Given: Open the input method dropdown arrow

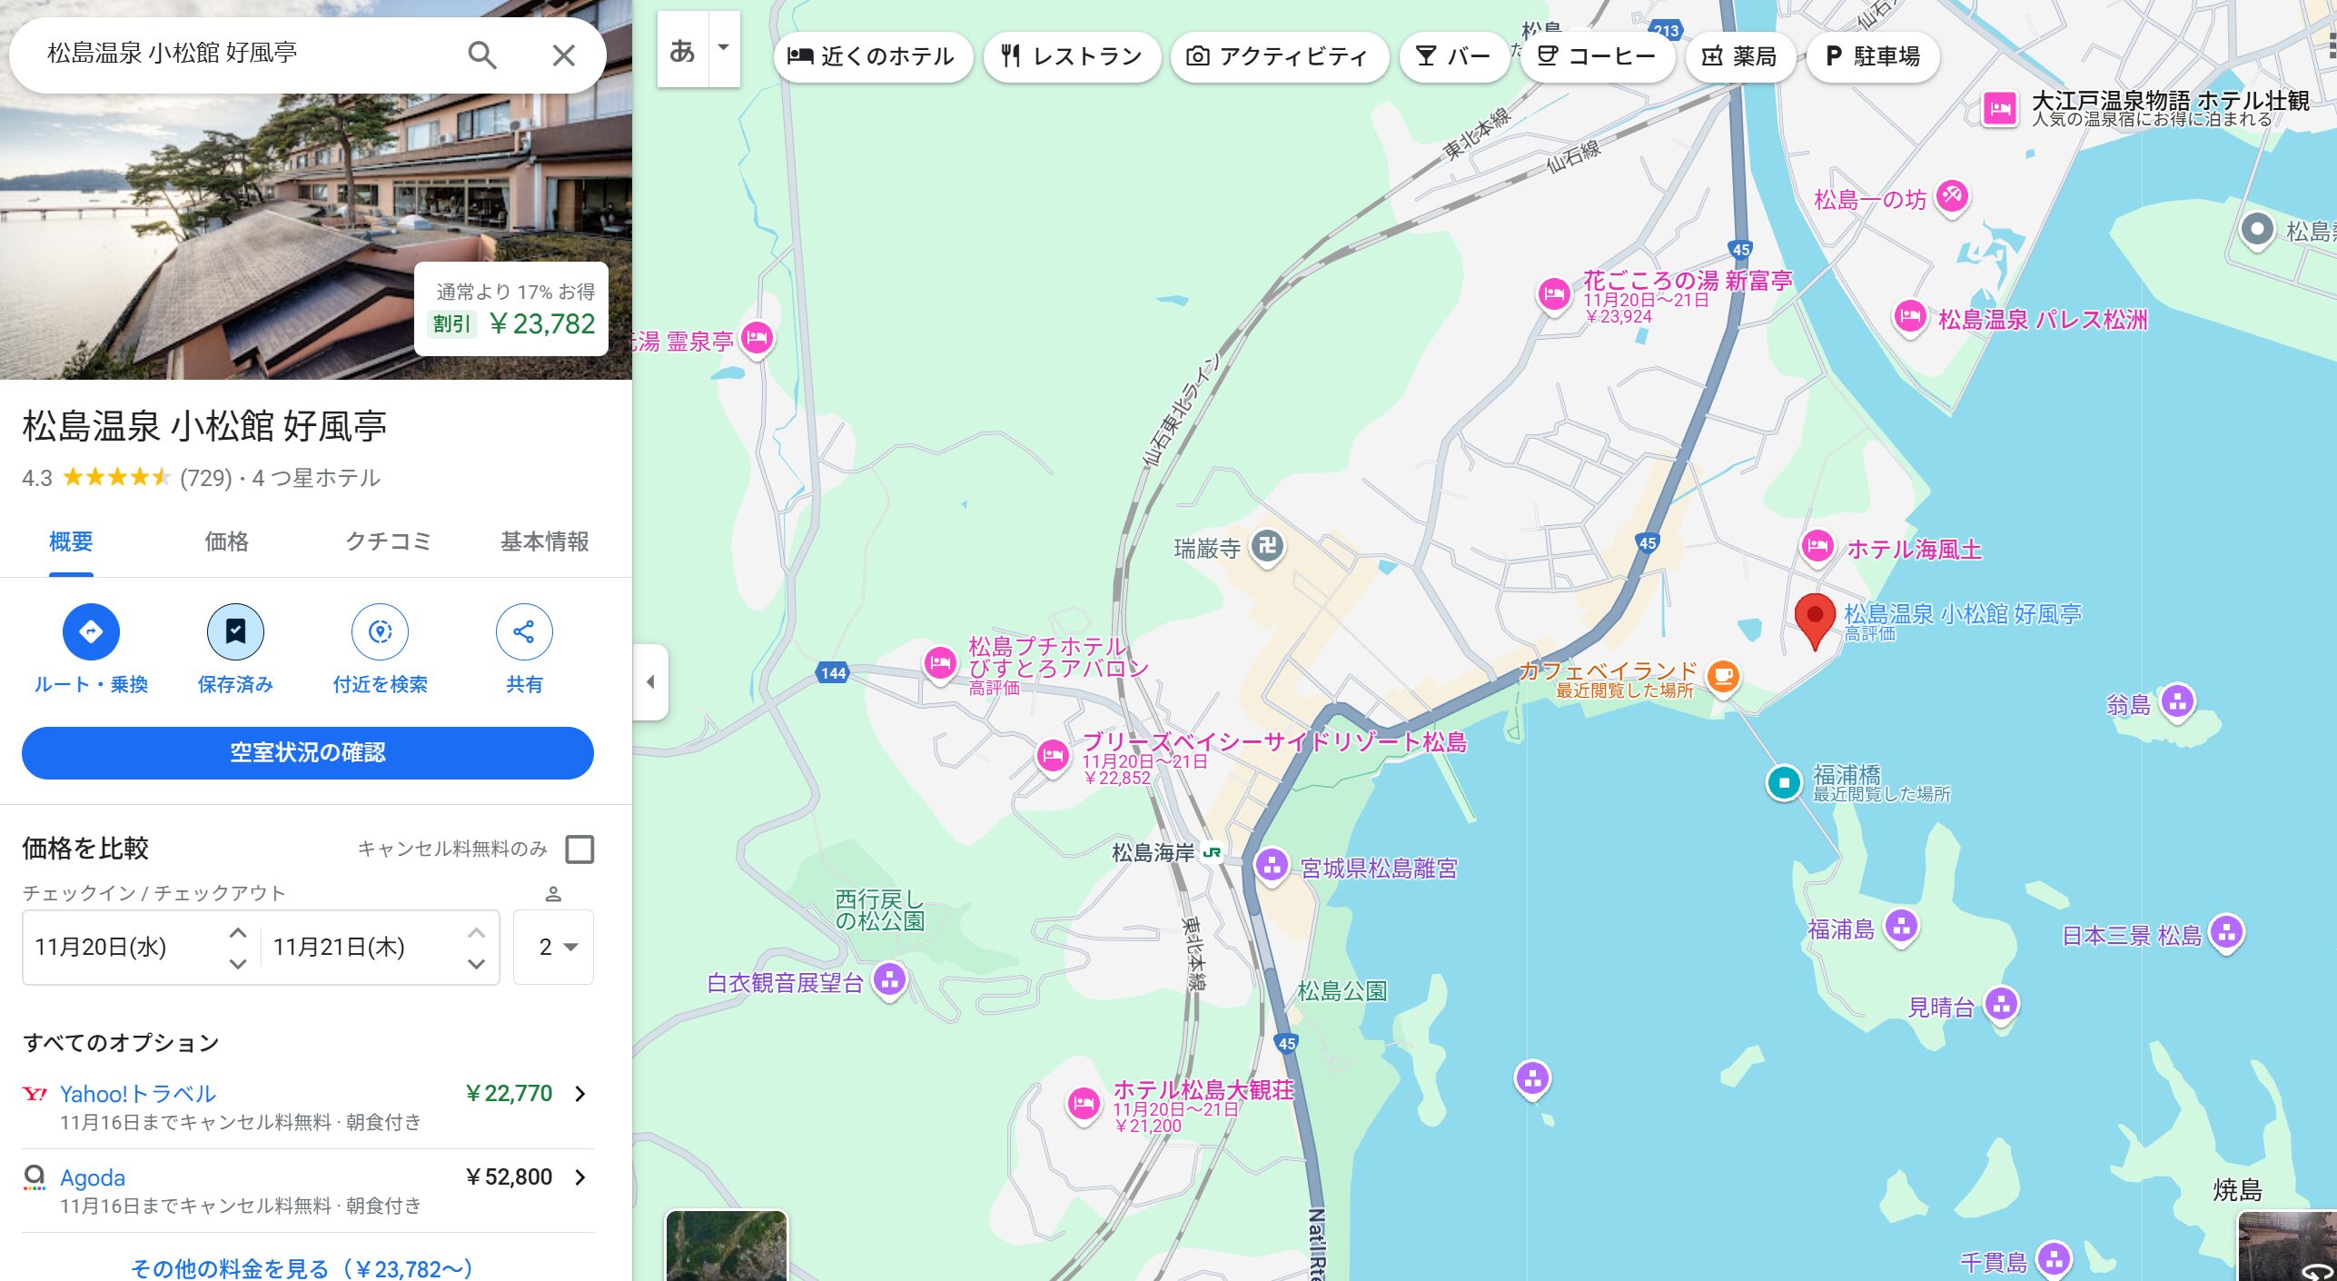Looking at the screenshot, I should tap(723, 47).
